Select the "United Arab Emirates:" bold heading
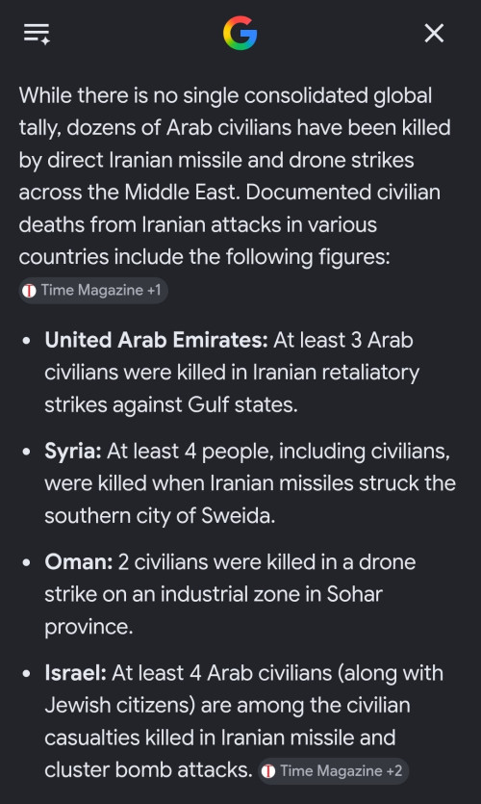Image resolution: width=481 pixels, height=804 pixels. tap(156, 340)
